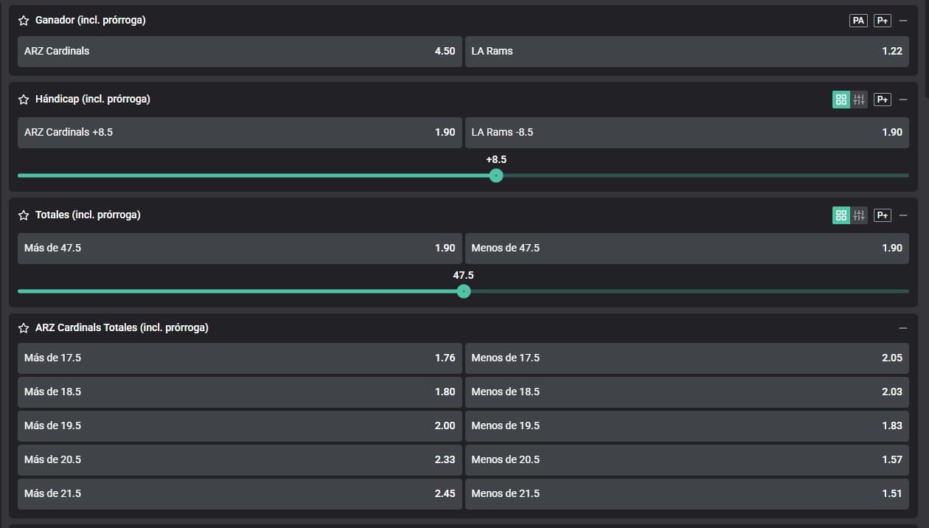Switch Hándicap to slider view
Viewport: 929px width, 528px height.
[x=859, y=100]
